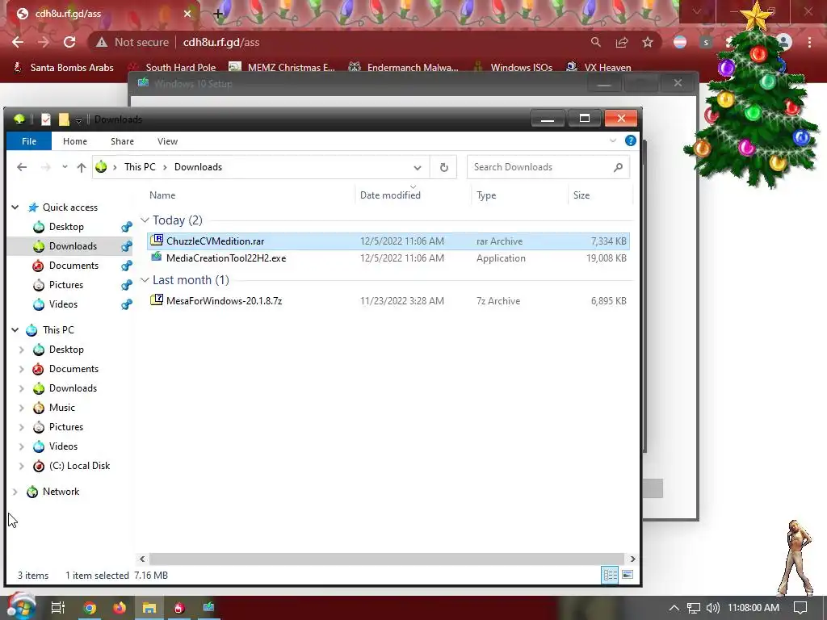
Task: Click the horizontal scrollbar in file list
Action: click(387, 559)
